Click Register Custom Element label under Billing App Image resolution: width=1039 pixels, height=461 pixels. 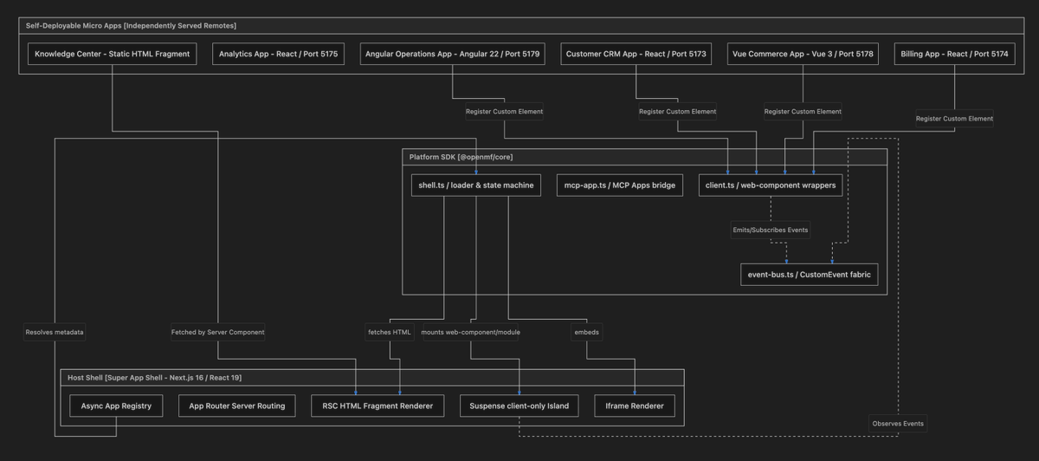(x=954, y=119)
